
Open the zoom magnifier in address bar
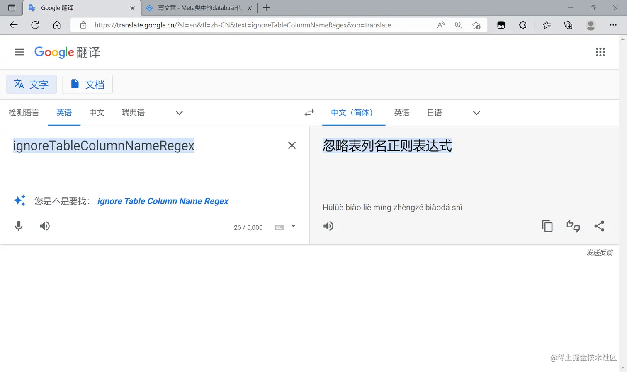[x=458, y=25]
